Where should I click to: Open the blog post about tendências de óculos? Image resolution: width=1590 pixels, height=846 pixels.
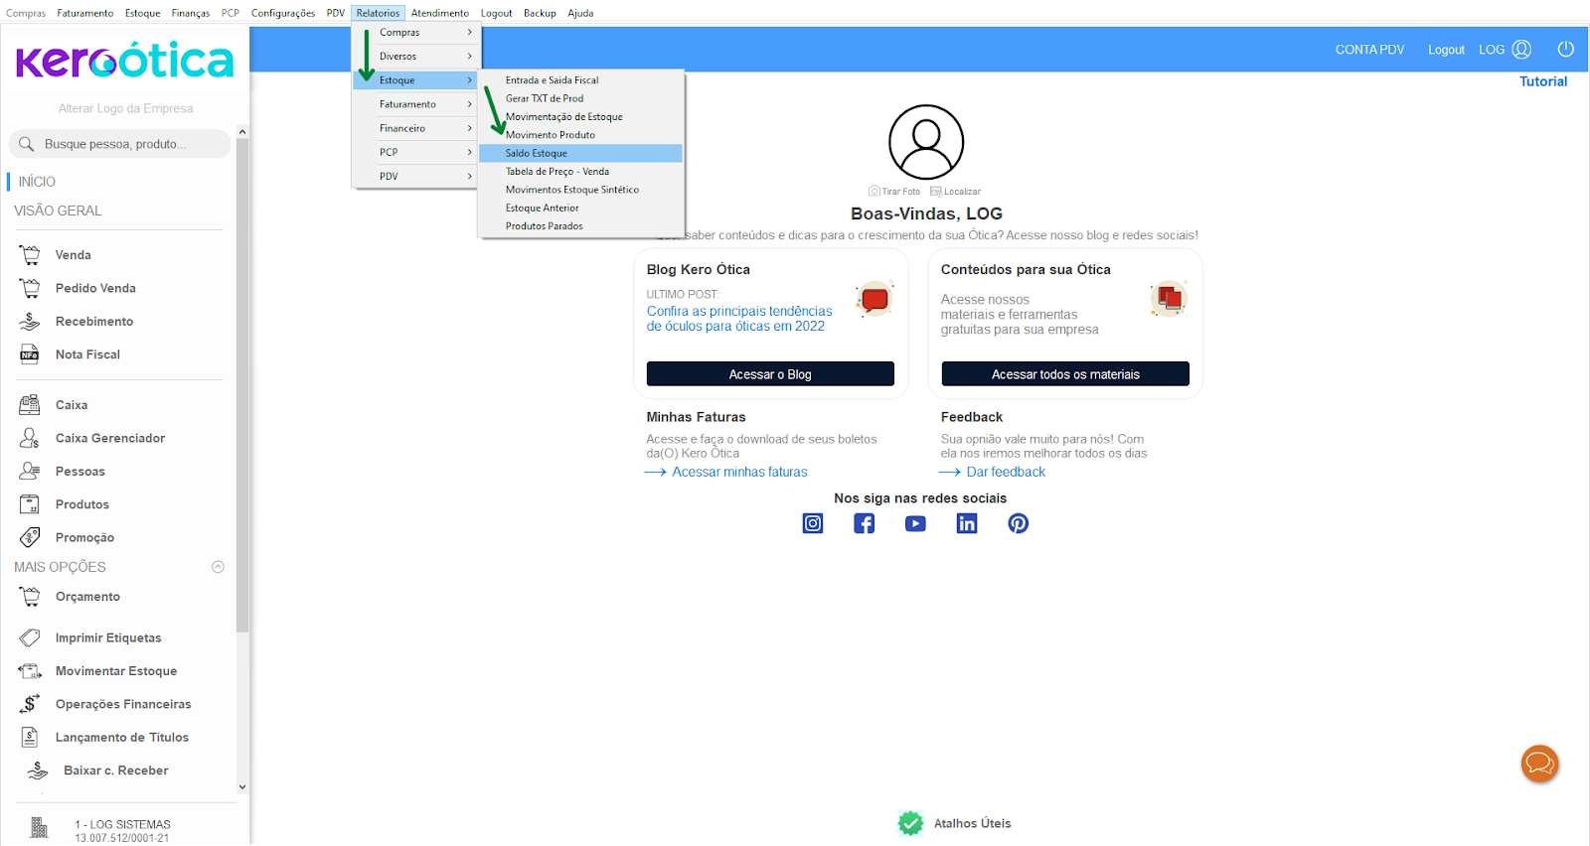[x=739, y=319]
